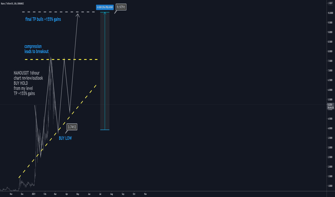This screenshot has height=197, width=335.
Task: Click the 8.0000 price axis label
Action: point(330,51)
